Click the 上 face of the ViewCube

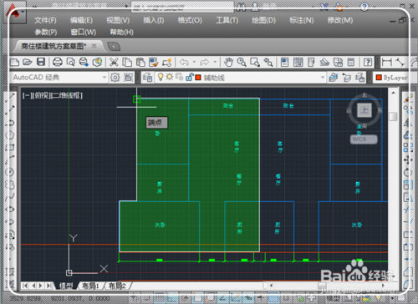pyautogui.click(x=364, y=110)
